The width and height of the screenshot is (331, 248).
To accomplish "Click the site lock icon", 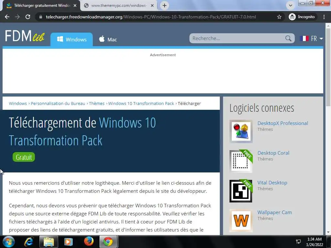I will click(x=41, y=17).
